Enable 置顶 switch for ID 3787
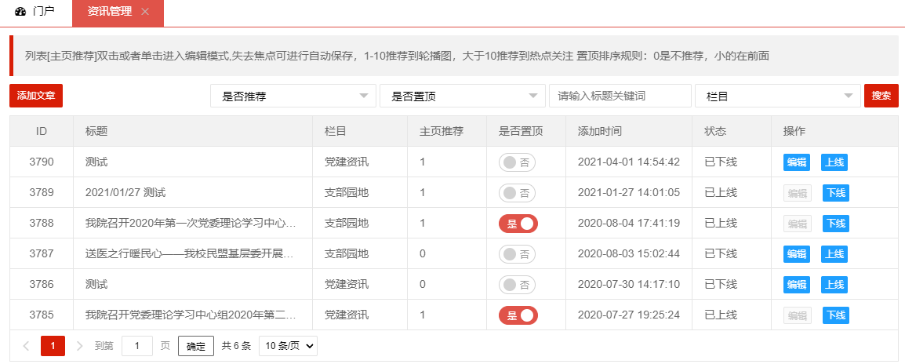This screenshot has width=905, height=364. point(518,254)
